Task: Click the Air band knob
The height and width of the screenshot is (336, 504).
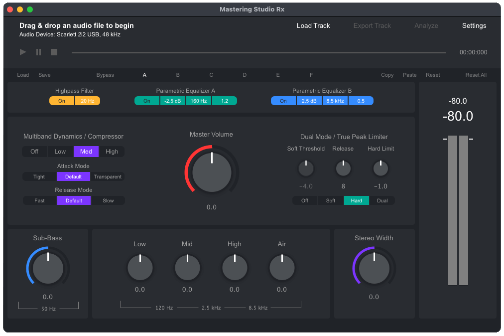Action: [x=282, y=267]
